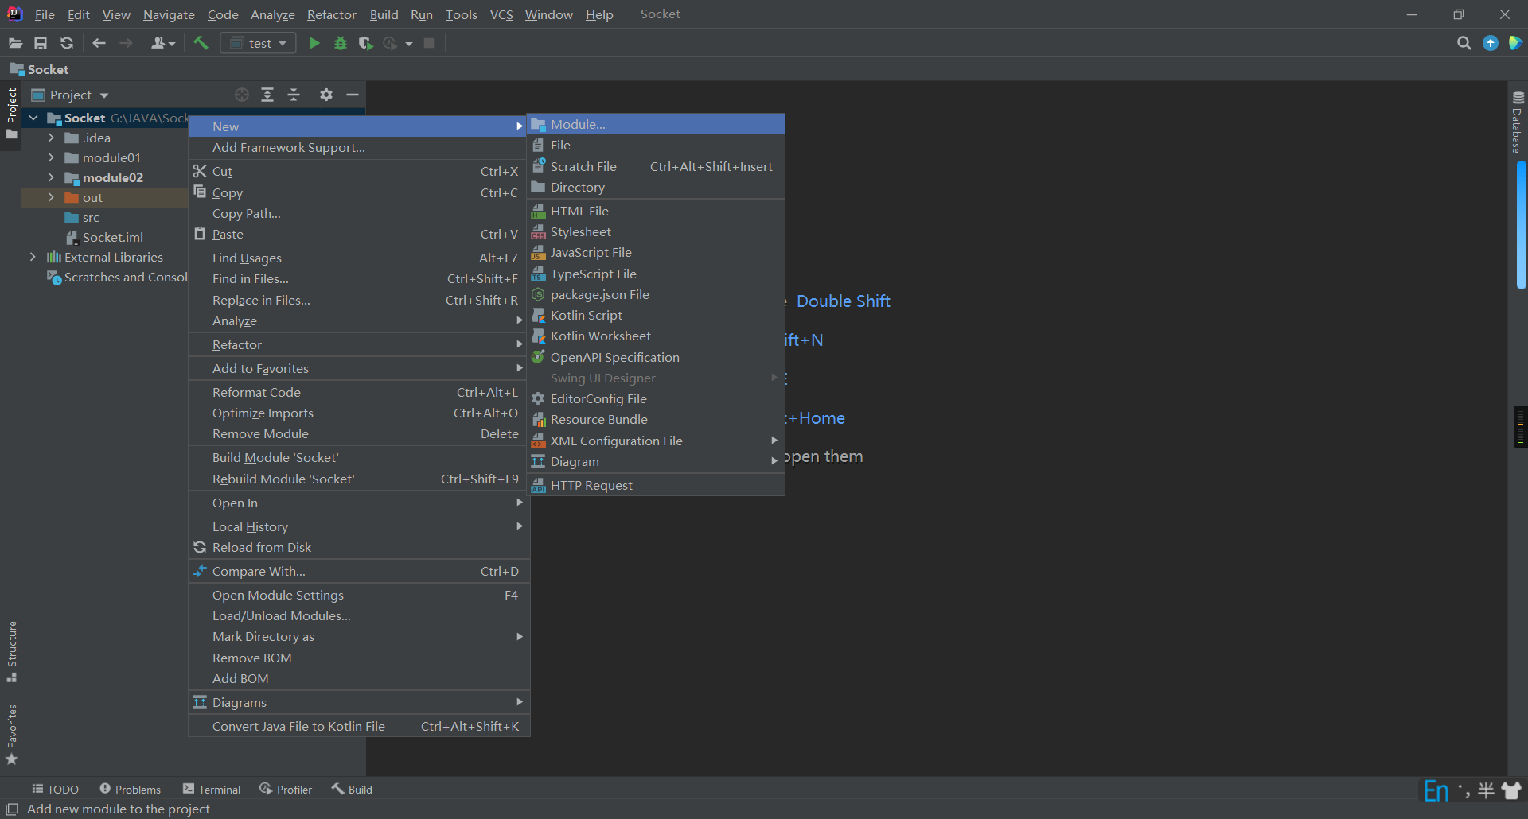Choose HTTP Request in New submenu
The height and width of the screenshot is (819, 1528).
coord(656,485)
